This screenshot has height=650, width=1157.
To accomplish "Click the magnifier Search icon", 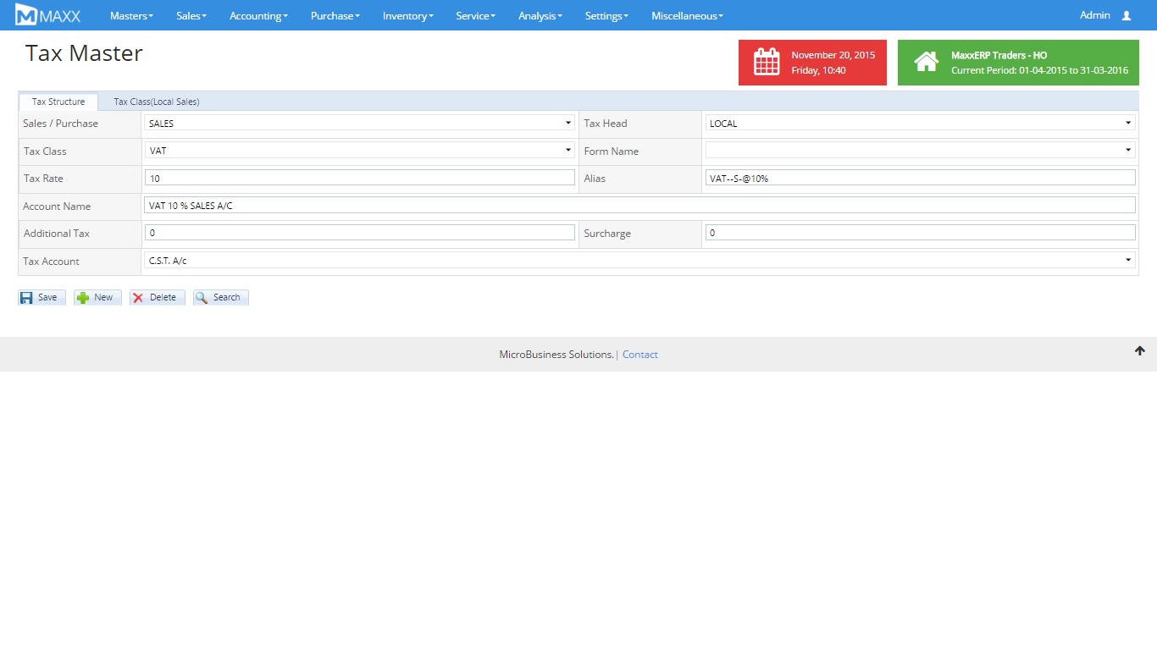I will (x=202, y=298).
